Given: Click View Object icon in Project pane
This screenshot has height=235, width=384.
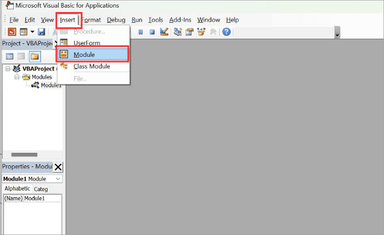Looking at the screenshot, I should pyautogui.click(x=21, y=56).
